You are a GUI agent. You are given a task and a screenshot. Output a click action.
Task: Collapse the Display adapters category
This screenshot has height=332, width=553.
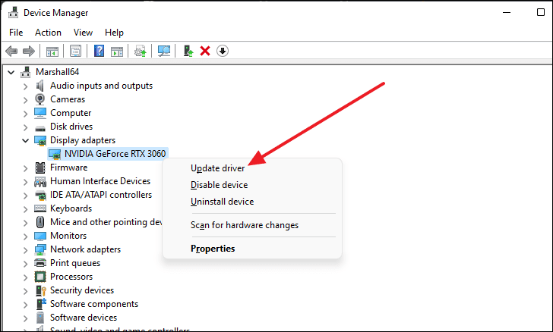tap(25, 141)
